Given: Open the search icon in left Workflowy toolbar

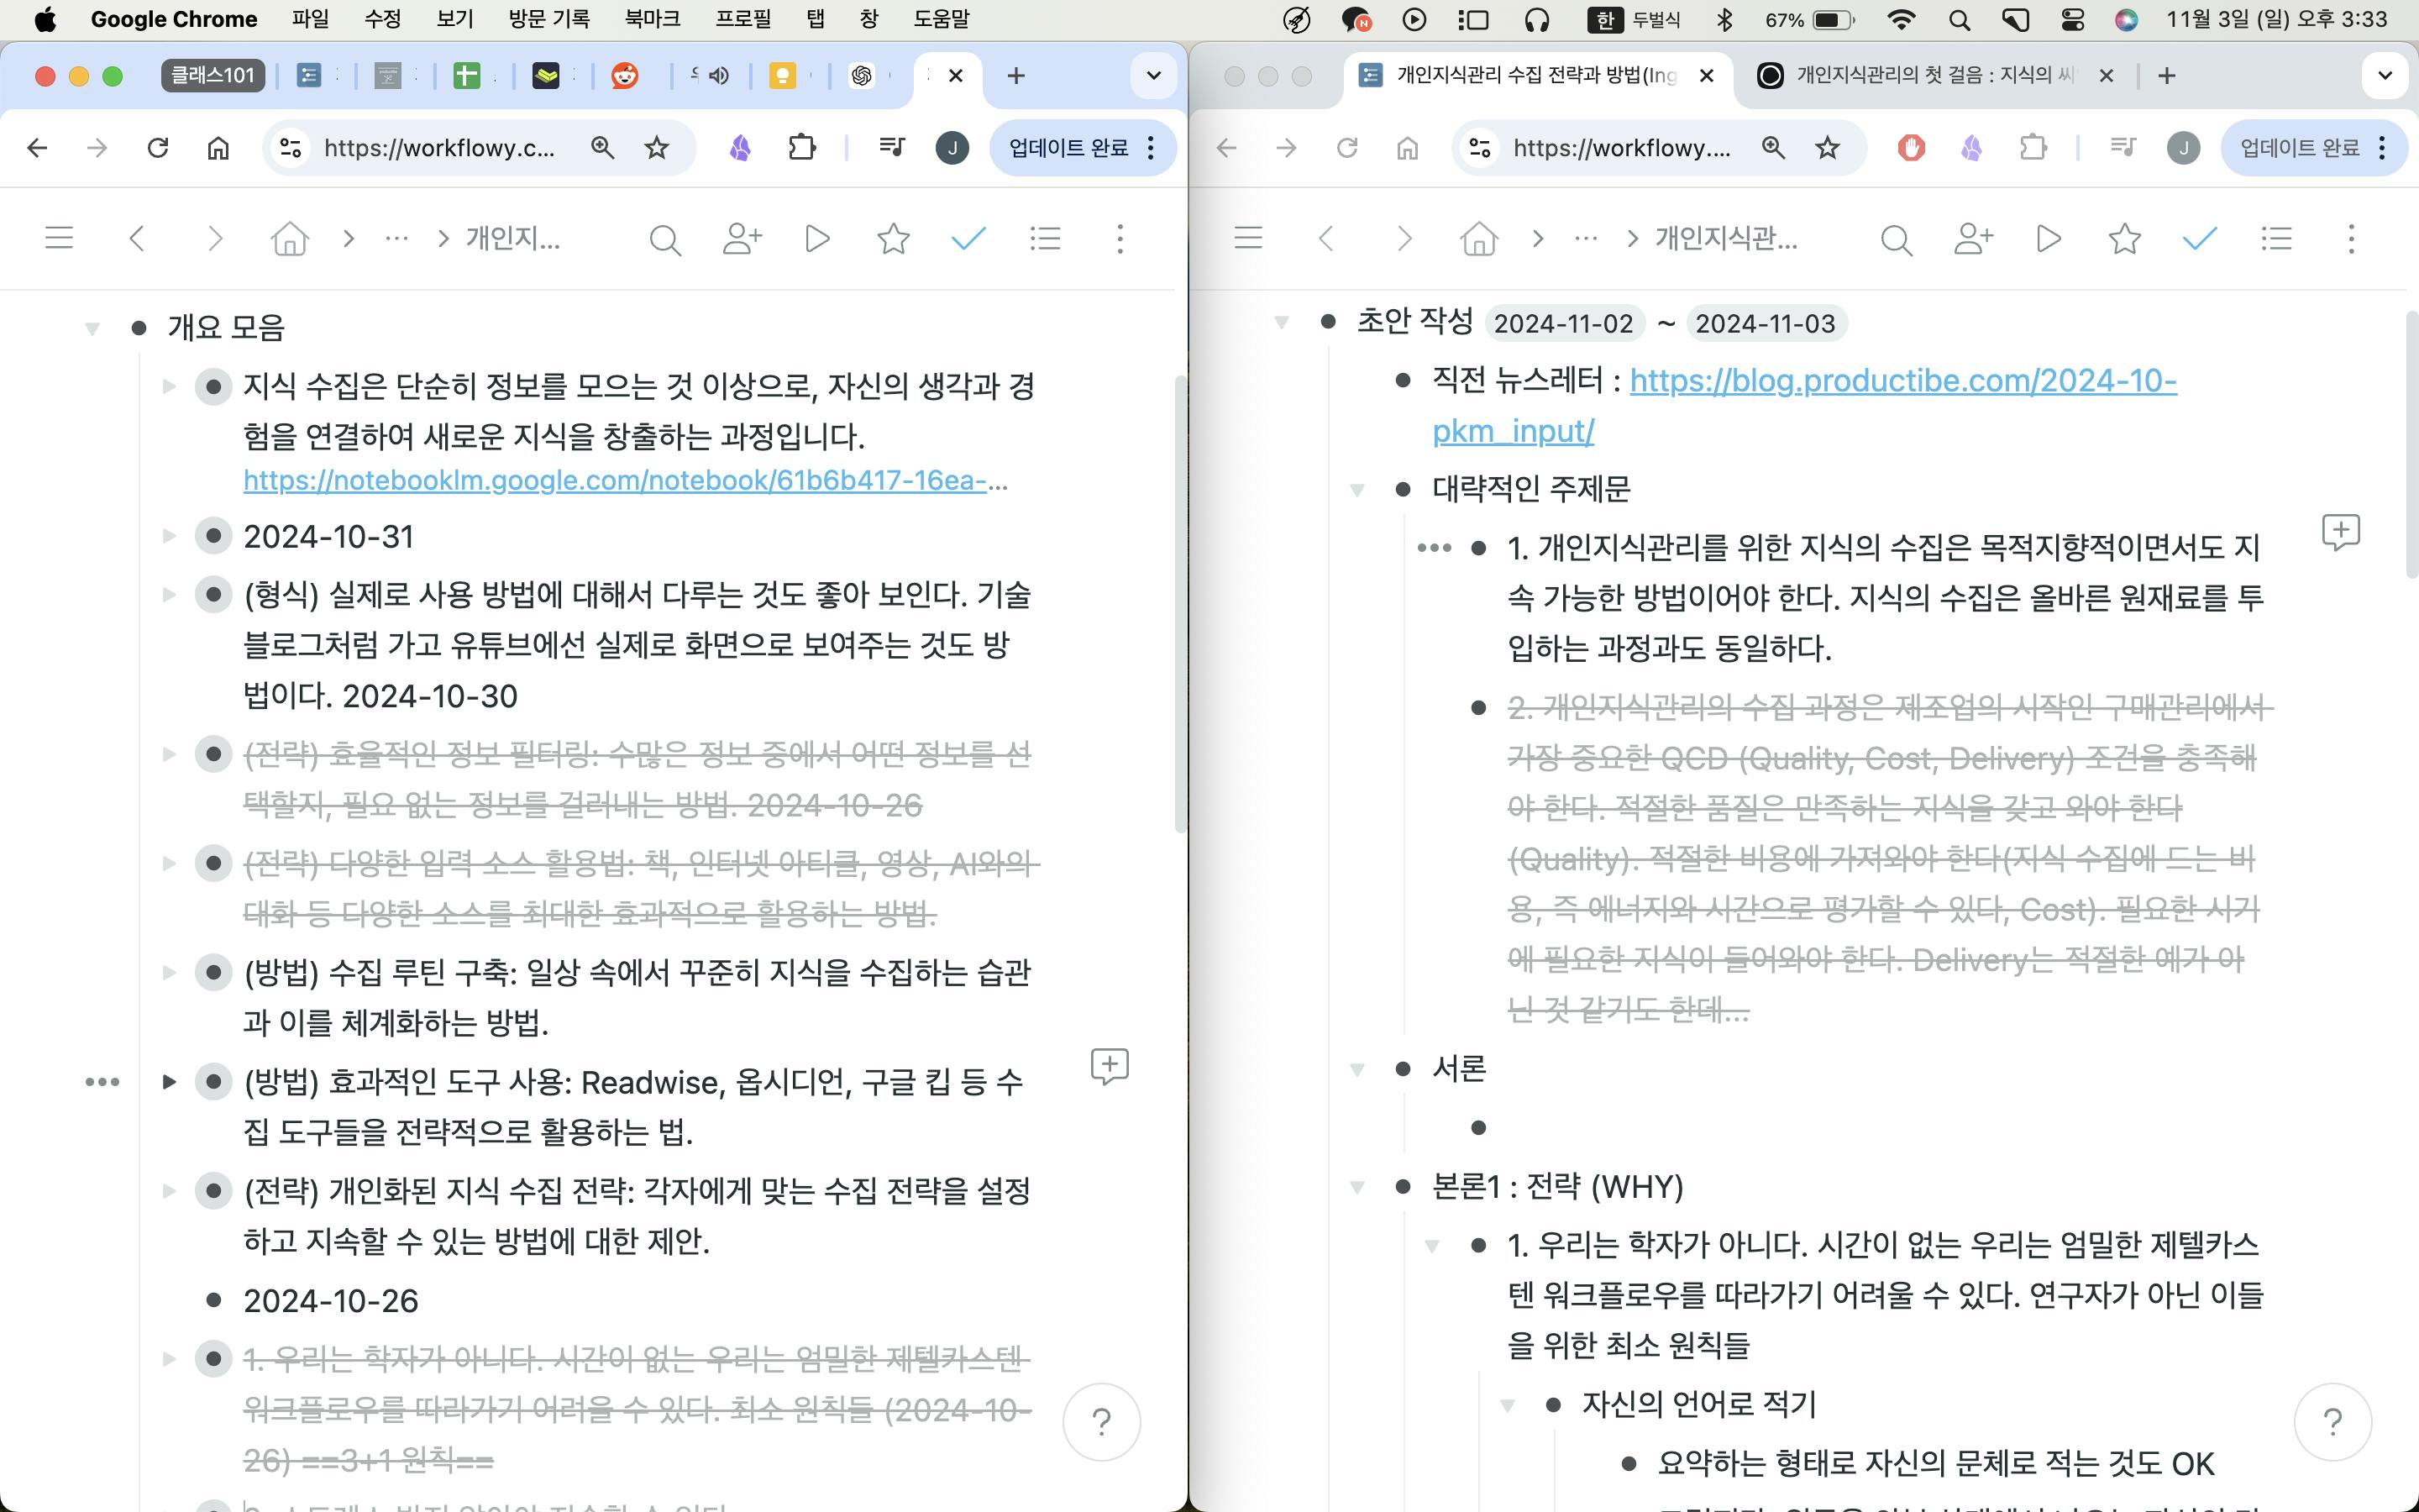Looking at the screenshot, I should pyautogui.click(x=664, y=239).
